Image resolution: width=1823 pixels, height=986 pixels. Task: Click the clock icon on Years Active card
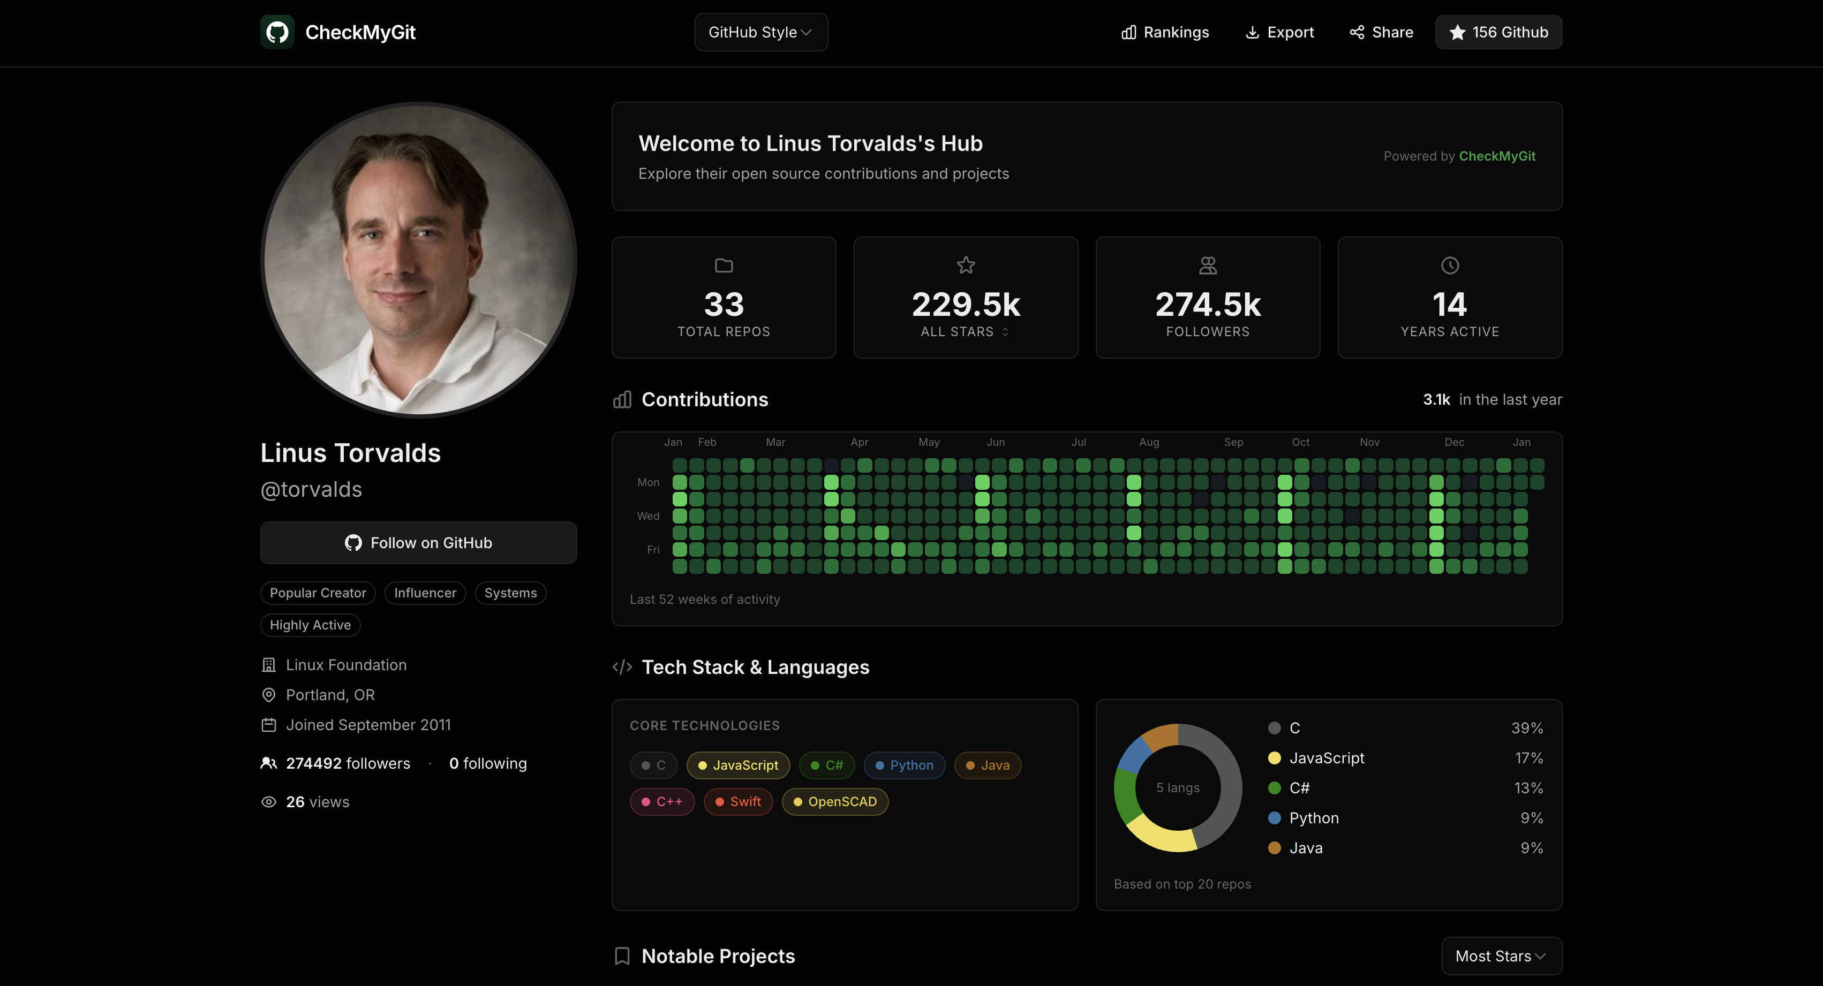pos(1449,266)
